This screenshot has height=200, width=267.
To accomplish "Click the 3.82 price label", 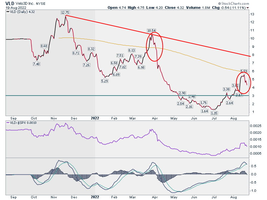I will [x=235, y=85].
